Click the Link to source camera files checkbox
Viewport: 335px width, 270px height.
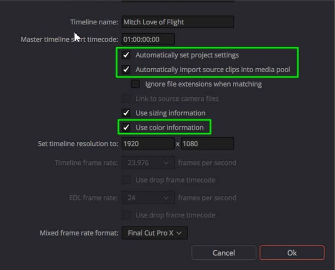click(126, 99)
